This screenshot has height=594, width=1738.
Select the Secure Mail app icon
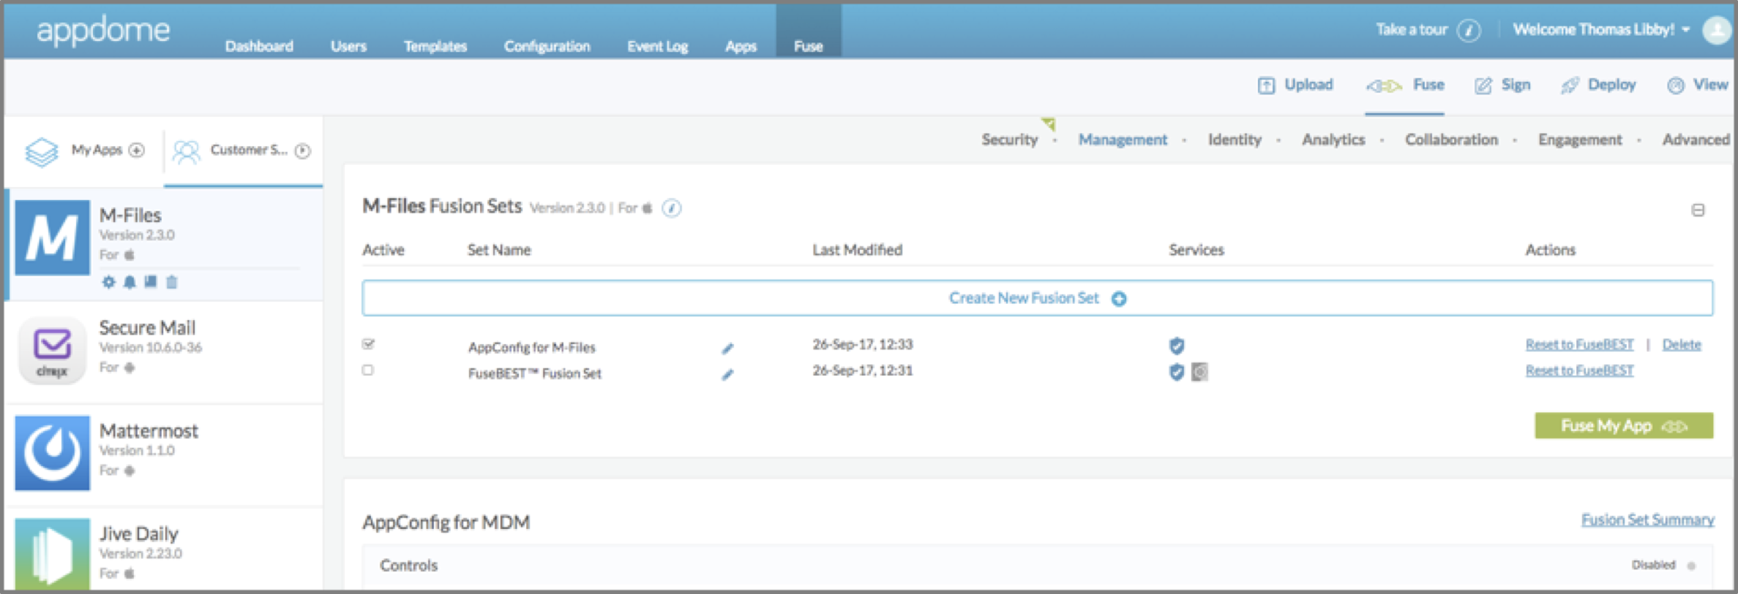click(52, 350)
